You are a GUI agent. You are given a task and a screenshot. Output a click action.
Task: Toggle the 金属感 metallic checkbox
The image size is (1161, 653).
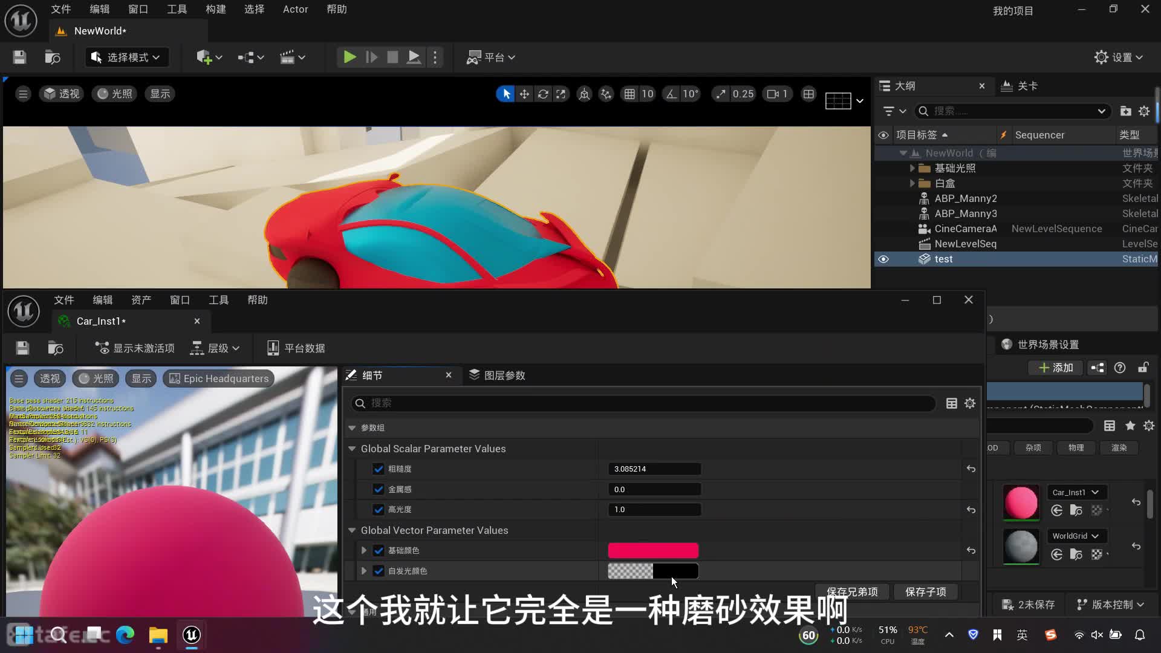[x=379, y=489]
